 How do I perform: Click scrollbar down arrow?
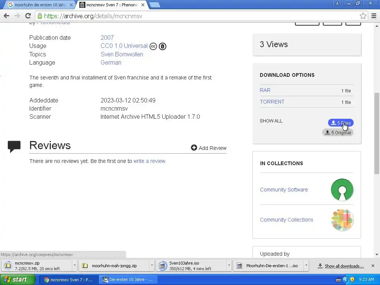[377, 255]
